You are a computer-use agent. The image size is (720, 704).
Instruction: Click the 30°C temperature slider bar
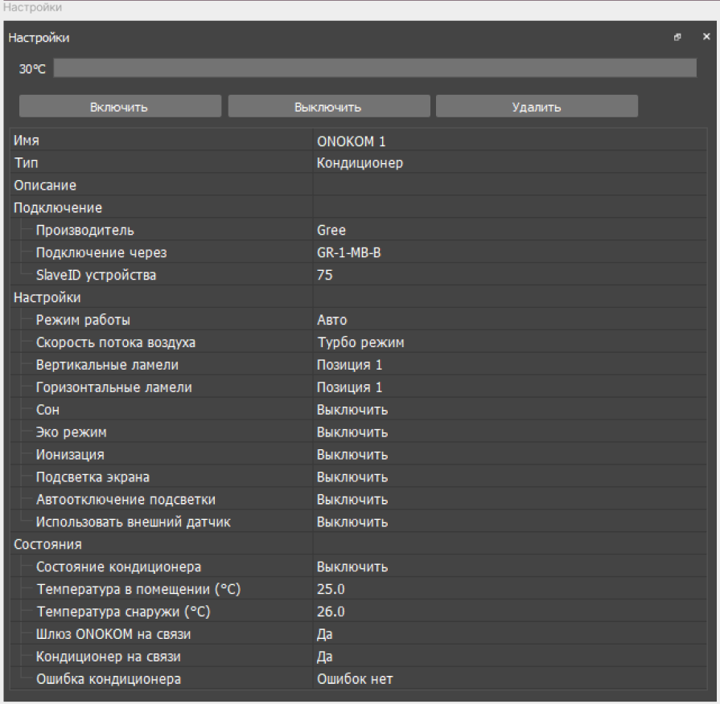tap(375, 69)
